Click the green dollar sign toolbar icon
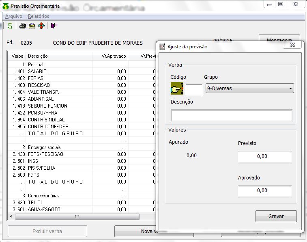Screen dimensions: 307x242 coord(10,26)
